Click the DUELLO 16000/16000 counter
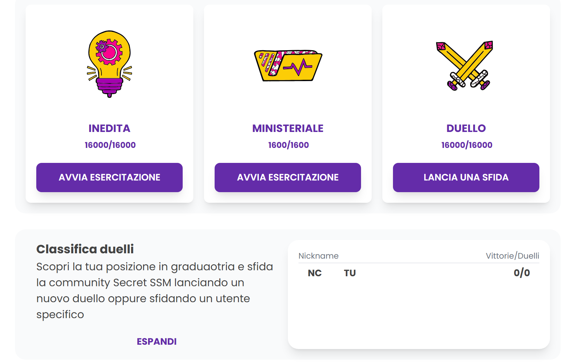 [467, 145]
